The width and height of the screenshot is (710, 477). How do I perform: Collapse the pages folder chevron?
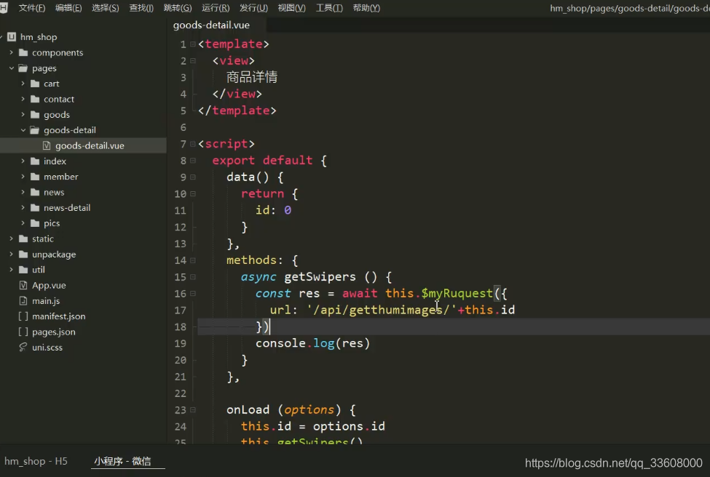click(12, 68)
